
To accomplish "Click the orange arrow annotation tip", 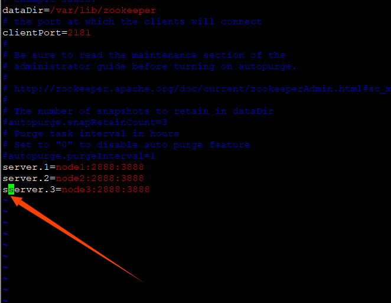I will pos(12,198).
